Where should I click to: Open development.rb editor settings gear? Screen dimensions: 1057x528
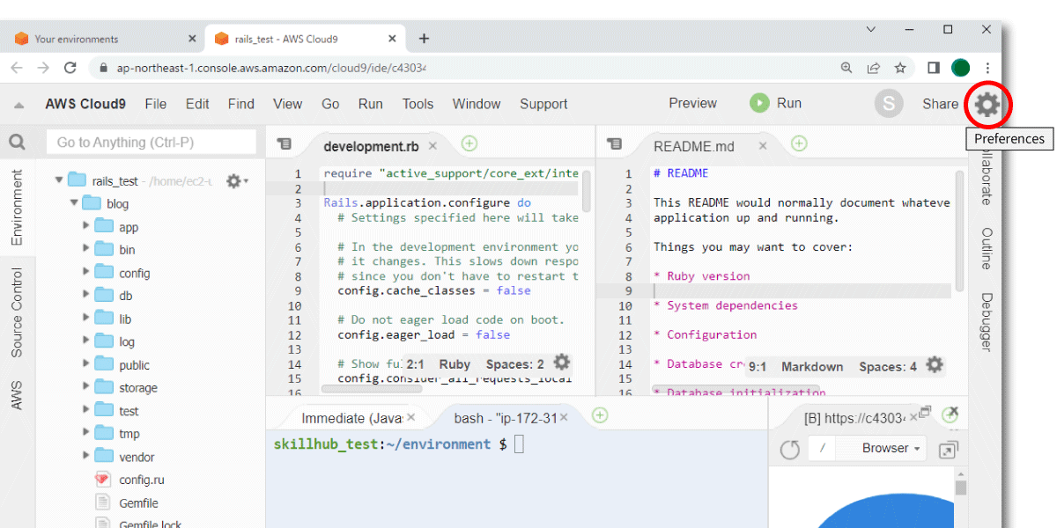click(562, 363)
